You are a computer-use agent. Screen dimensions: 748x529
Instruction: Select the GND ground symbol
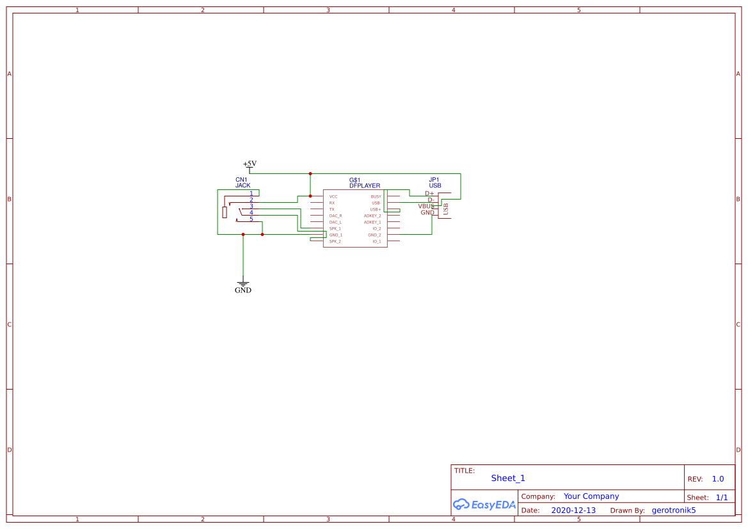point(243,283)
